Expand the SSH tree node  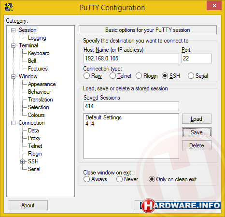22,161
